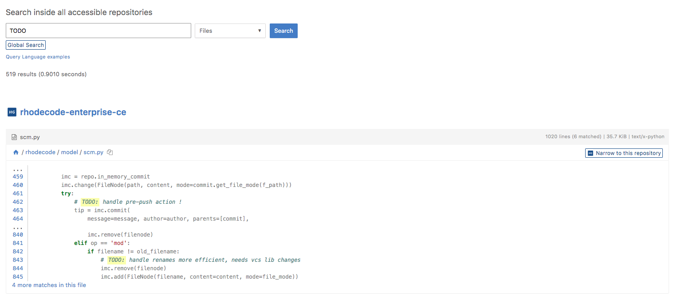Open Query Language examples link
Screen dimensions: 673x303
[x=38, y=57]
